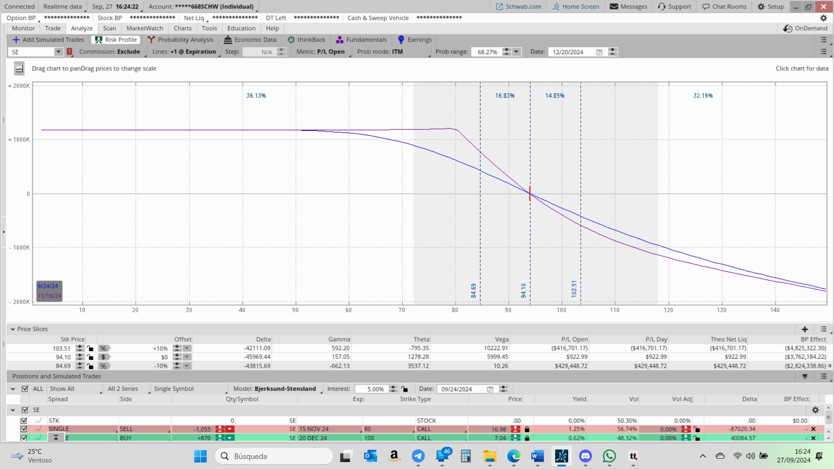The width and height of the screenshot is (834, 469).
Task: Switch to the Charts menu tab
Action: tap(182, 28)
